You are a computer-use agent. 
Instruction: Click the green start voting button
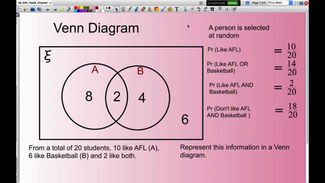tap(62, 9)
